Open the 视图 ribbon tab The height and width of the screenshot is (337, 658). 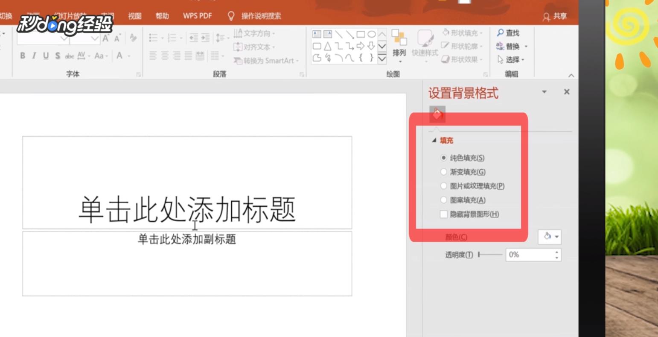tap(134, 15)
